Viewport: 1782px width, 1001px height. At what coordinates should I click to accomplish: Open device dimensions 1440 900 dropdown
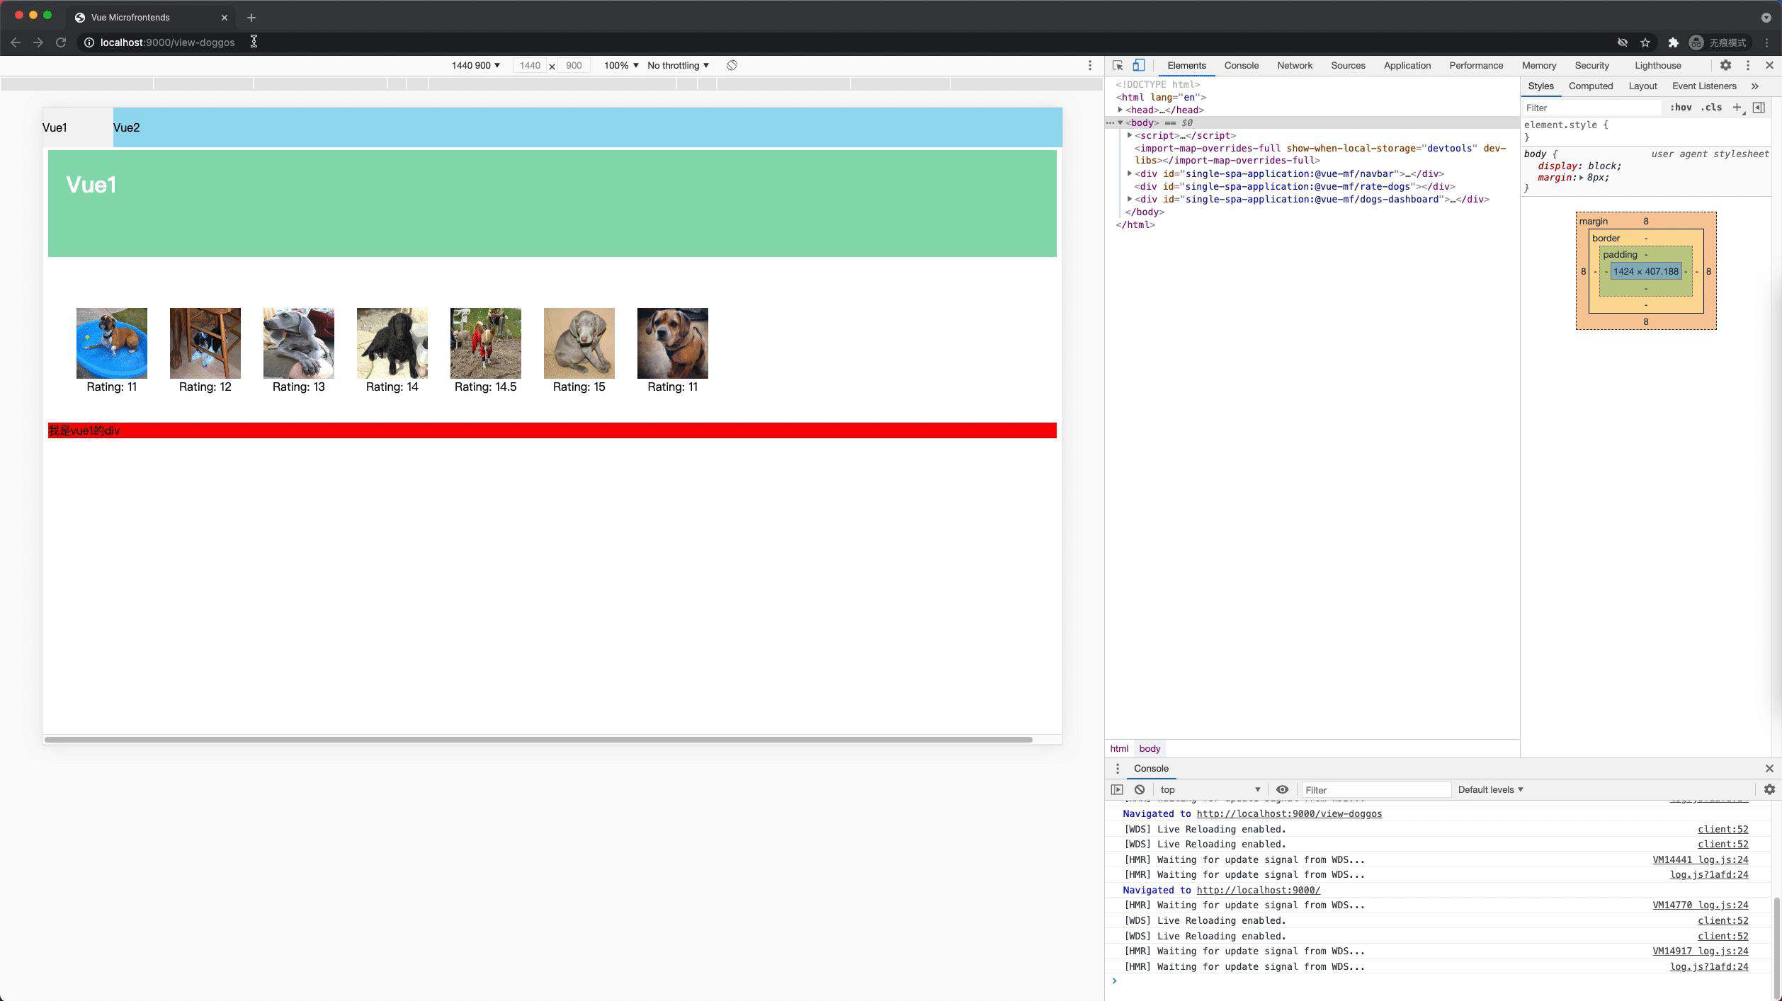tap(476, 65)
